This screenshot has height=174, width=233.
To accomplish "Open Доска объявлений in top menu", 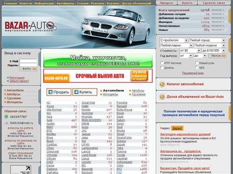I will [137, 3].
